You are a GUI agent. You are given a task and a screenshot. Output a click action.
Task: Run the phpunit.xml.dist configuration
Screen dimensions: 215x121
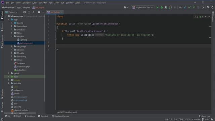point(157,7)
